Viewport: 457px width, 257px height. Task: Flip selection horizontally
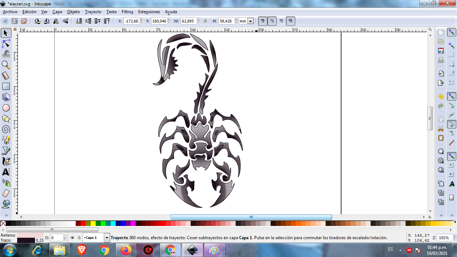tap(56, 21)
